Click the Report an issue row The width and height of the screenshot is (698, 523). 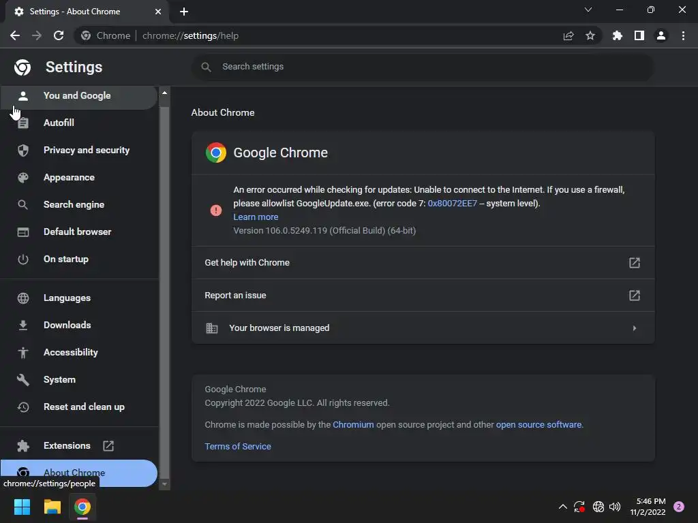[423, 296]
